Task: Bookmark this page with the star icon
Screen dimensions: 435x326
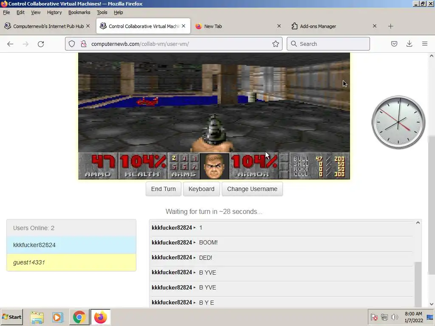Action: coord(275,44)
